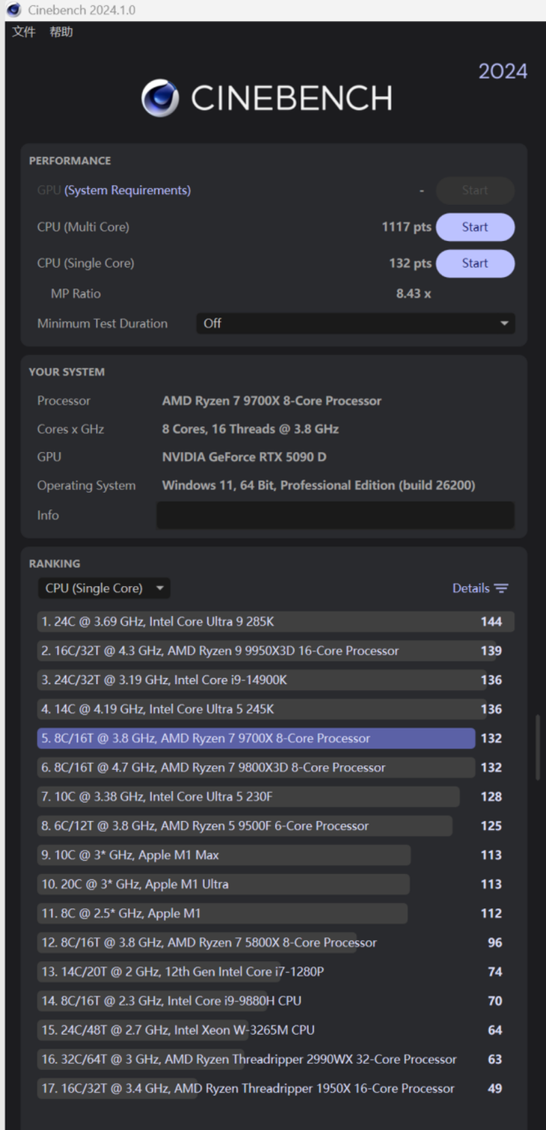
Task: Click the Details filter lines icon
Action: pyautogui.click(x=502, y=588)
